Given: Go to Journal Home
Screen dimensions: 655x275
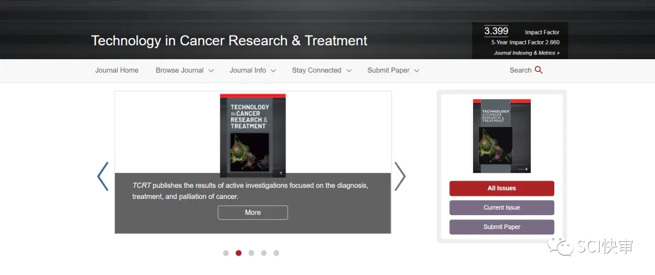Looking at the screenshot, I should click(116, 71).
